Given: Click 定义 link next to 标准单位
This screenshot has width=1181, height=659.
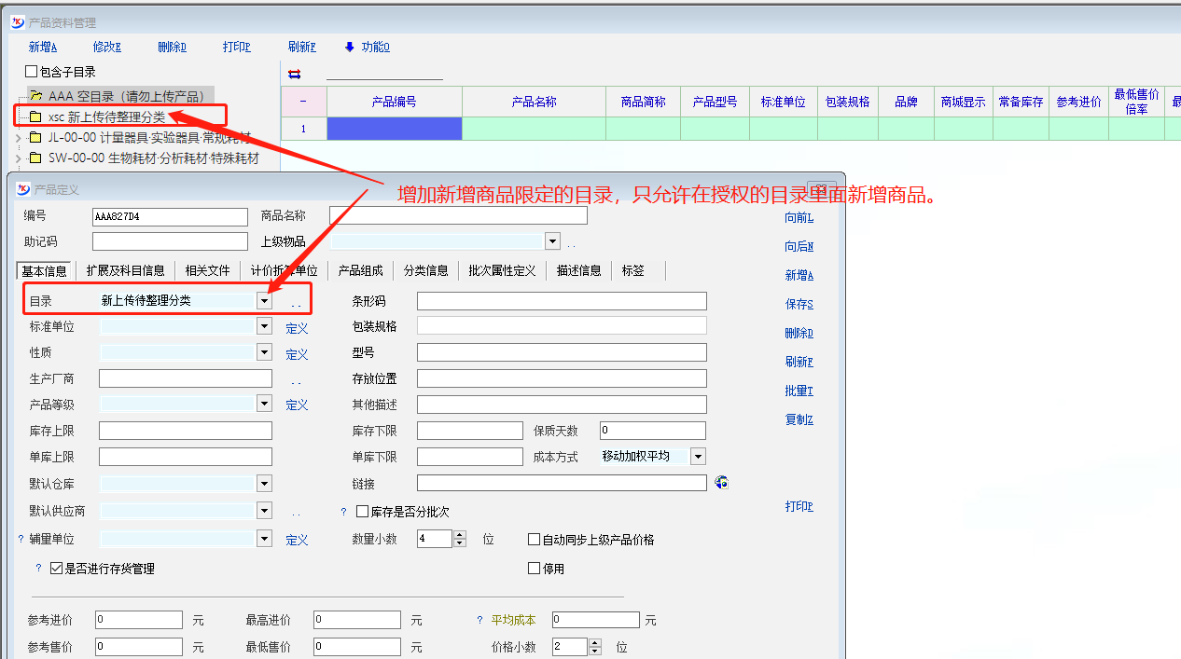Looking at the screenshot, I should coord(297,328).
